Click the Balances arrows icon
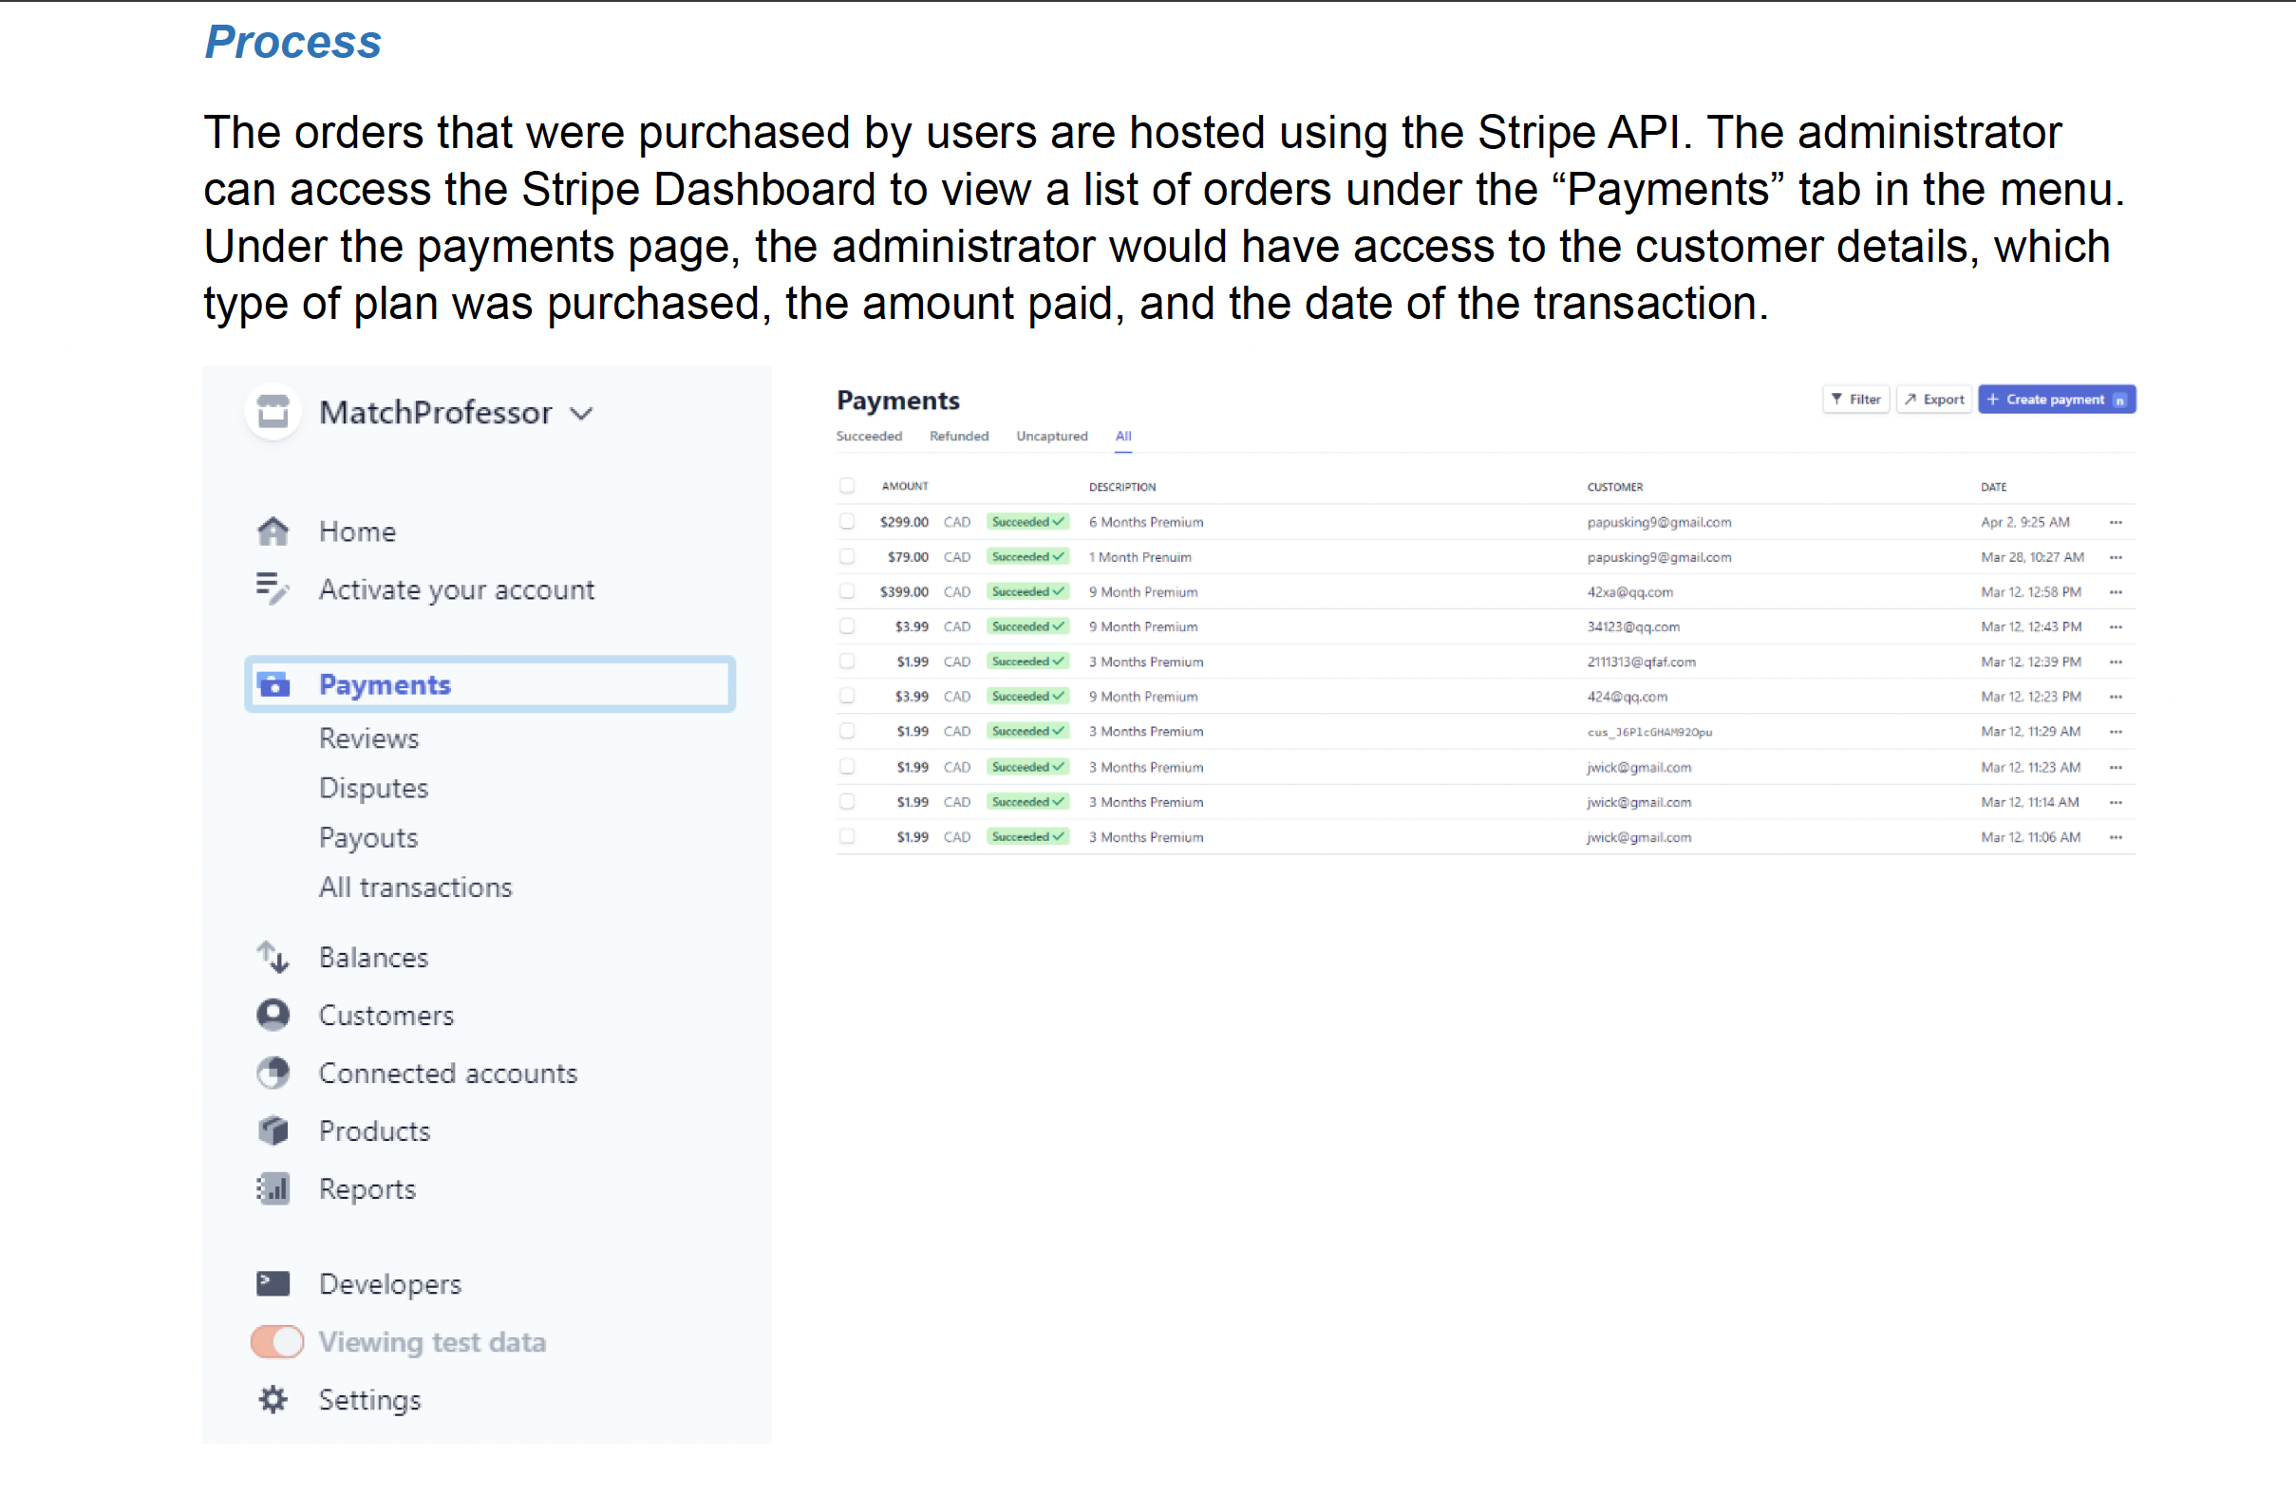The height and width of the screenshot is (1494, 2296). (273, 957)
